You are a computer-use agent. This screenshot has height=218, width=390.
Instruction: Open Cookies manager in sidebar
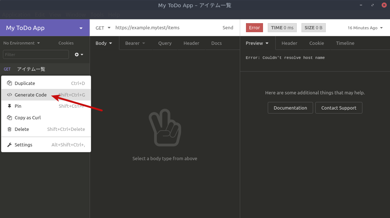point(66,43)
